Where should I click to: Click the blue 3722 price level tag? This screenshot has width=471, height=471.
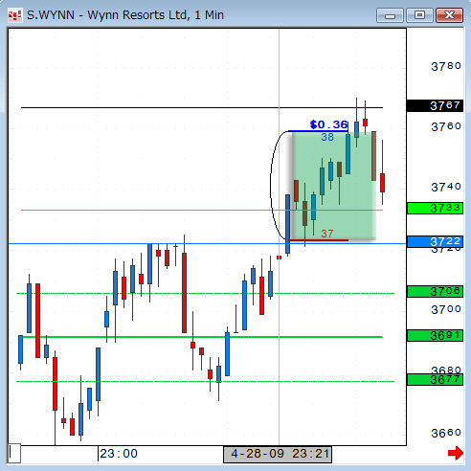(x=435, y=241)
